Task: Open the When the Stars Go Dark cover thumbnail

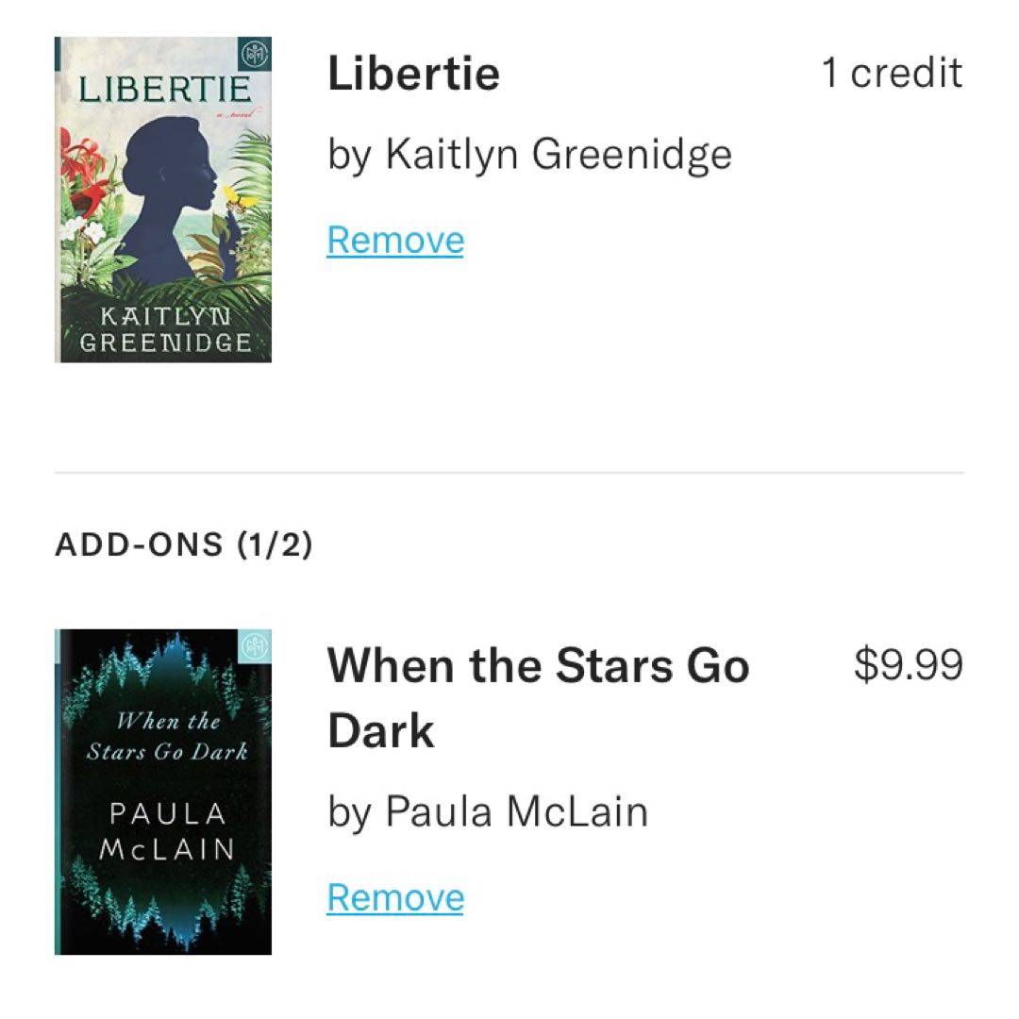Action: pos(163,791)
